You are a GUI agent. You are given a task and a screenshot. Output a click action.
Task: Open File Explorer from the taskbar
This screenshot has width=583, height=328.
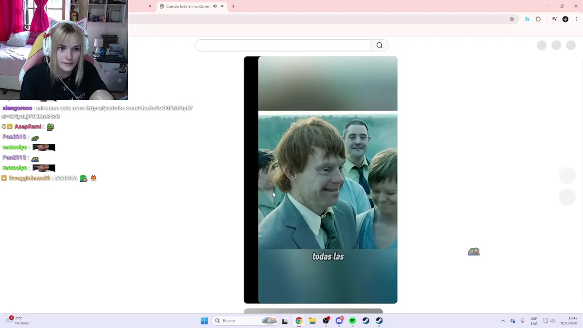(x=312, y=321)
